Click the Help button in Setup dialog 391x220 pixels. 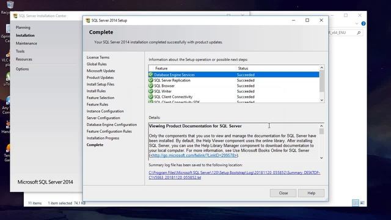(x=311, y=193)
